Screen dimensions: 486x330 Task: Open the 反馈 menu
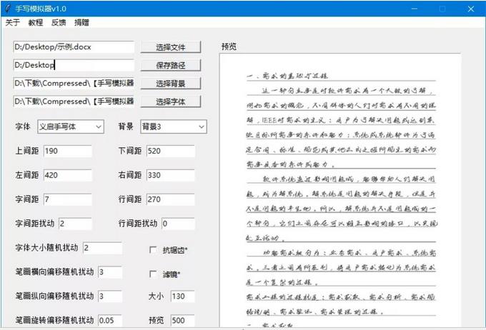(x=59, y=23)
